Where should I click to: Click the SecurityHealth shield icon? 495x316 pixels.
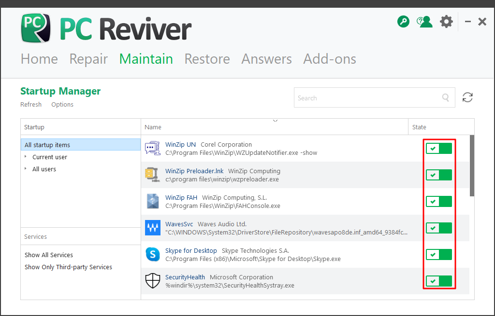[x=153, y=281]
